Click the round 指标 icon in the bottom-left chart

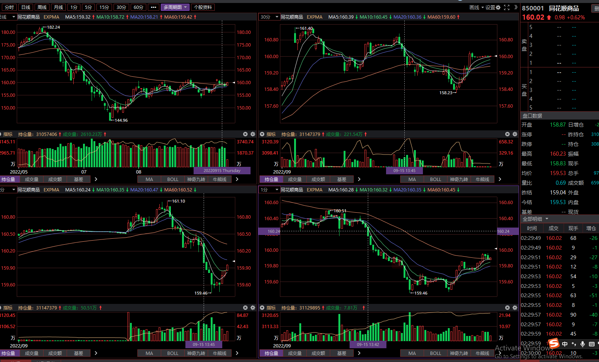coord(1,308)
